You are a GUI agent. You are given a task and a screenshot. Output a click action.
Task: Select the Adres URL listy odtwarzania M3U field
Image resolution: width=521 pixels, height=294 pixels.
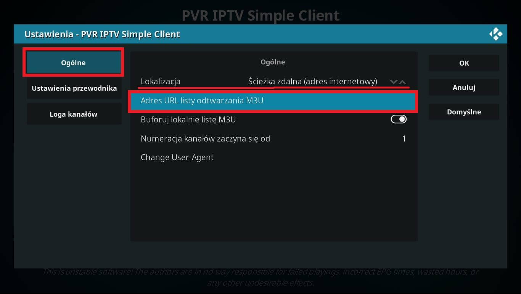point(273,101)
